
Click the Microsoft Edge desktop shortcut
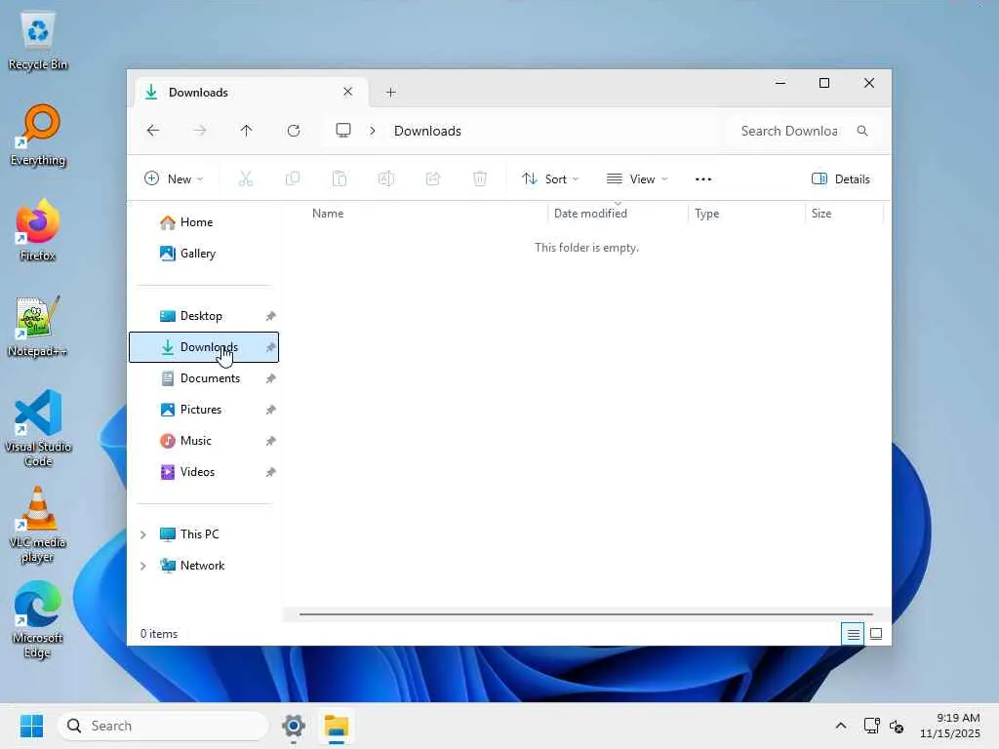(x=38, y=619)
